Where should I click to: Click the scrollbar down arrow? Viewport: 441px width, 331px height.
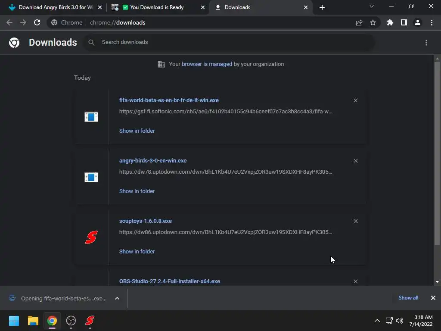pos(437,282)
